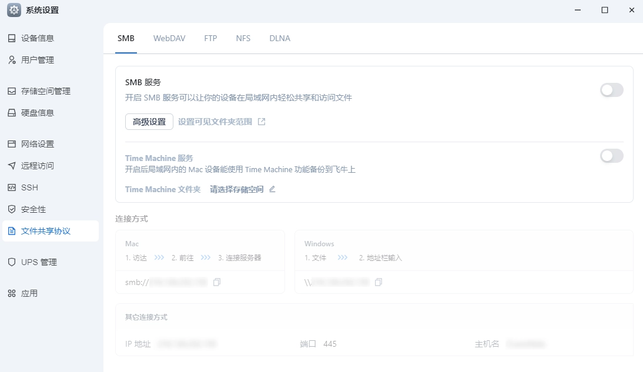Edit the Time Machine folder selection

tap(272, 189)
